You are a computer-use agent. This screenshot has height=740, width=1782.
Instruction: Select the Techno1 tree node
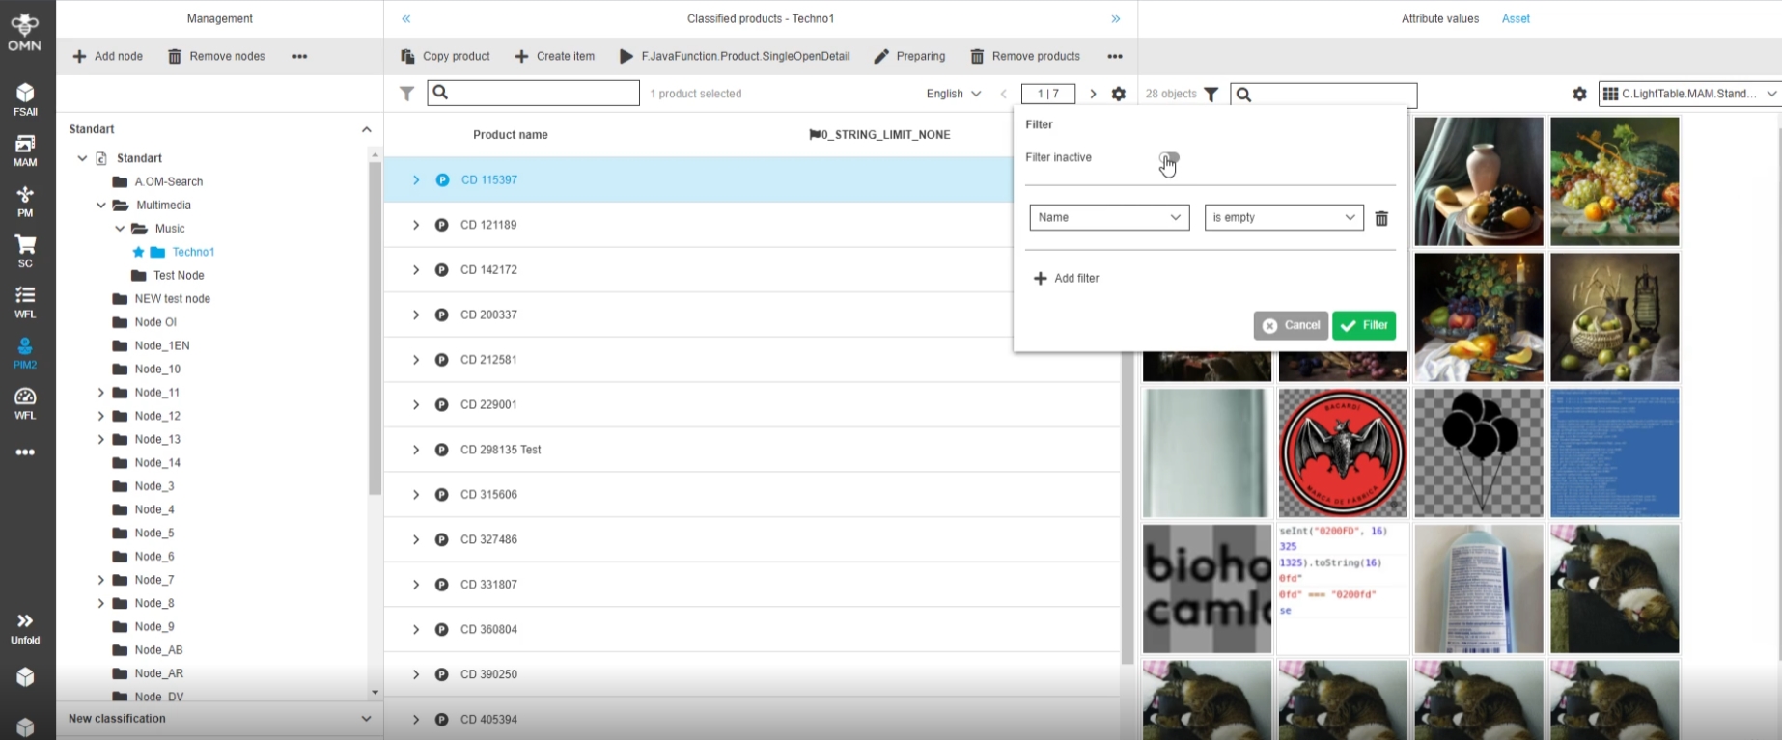[x=193, y=252]
